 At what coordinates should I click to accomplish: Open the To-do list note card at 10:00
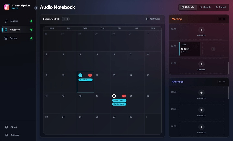190,49
